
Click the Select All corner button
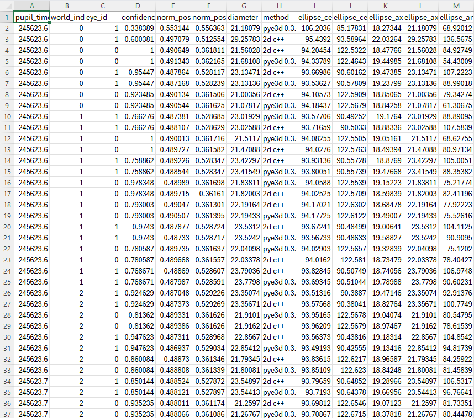point(7,6)
